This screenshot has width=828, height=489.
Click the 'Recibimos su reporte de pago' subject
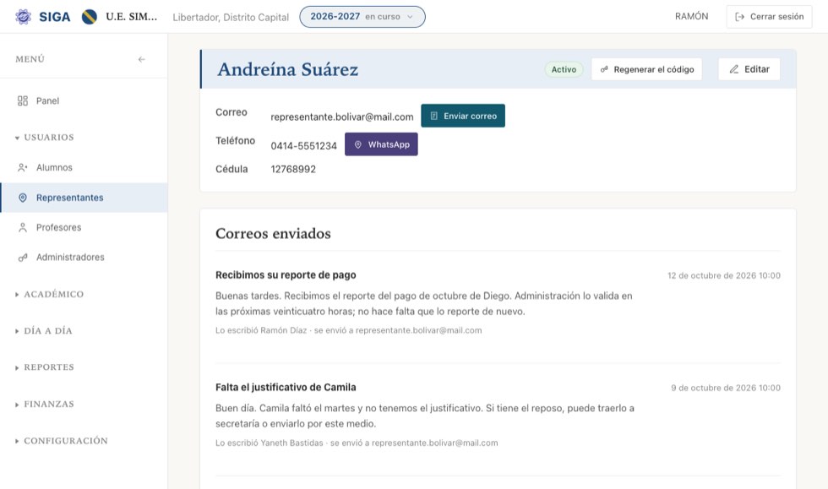(x=286, y=274)
